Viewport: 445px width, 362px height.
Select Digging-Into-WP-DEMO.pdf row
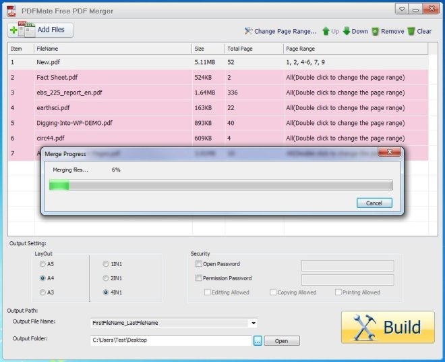[218, 123]
